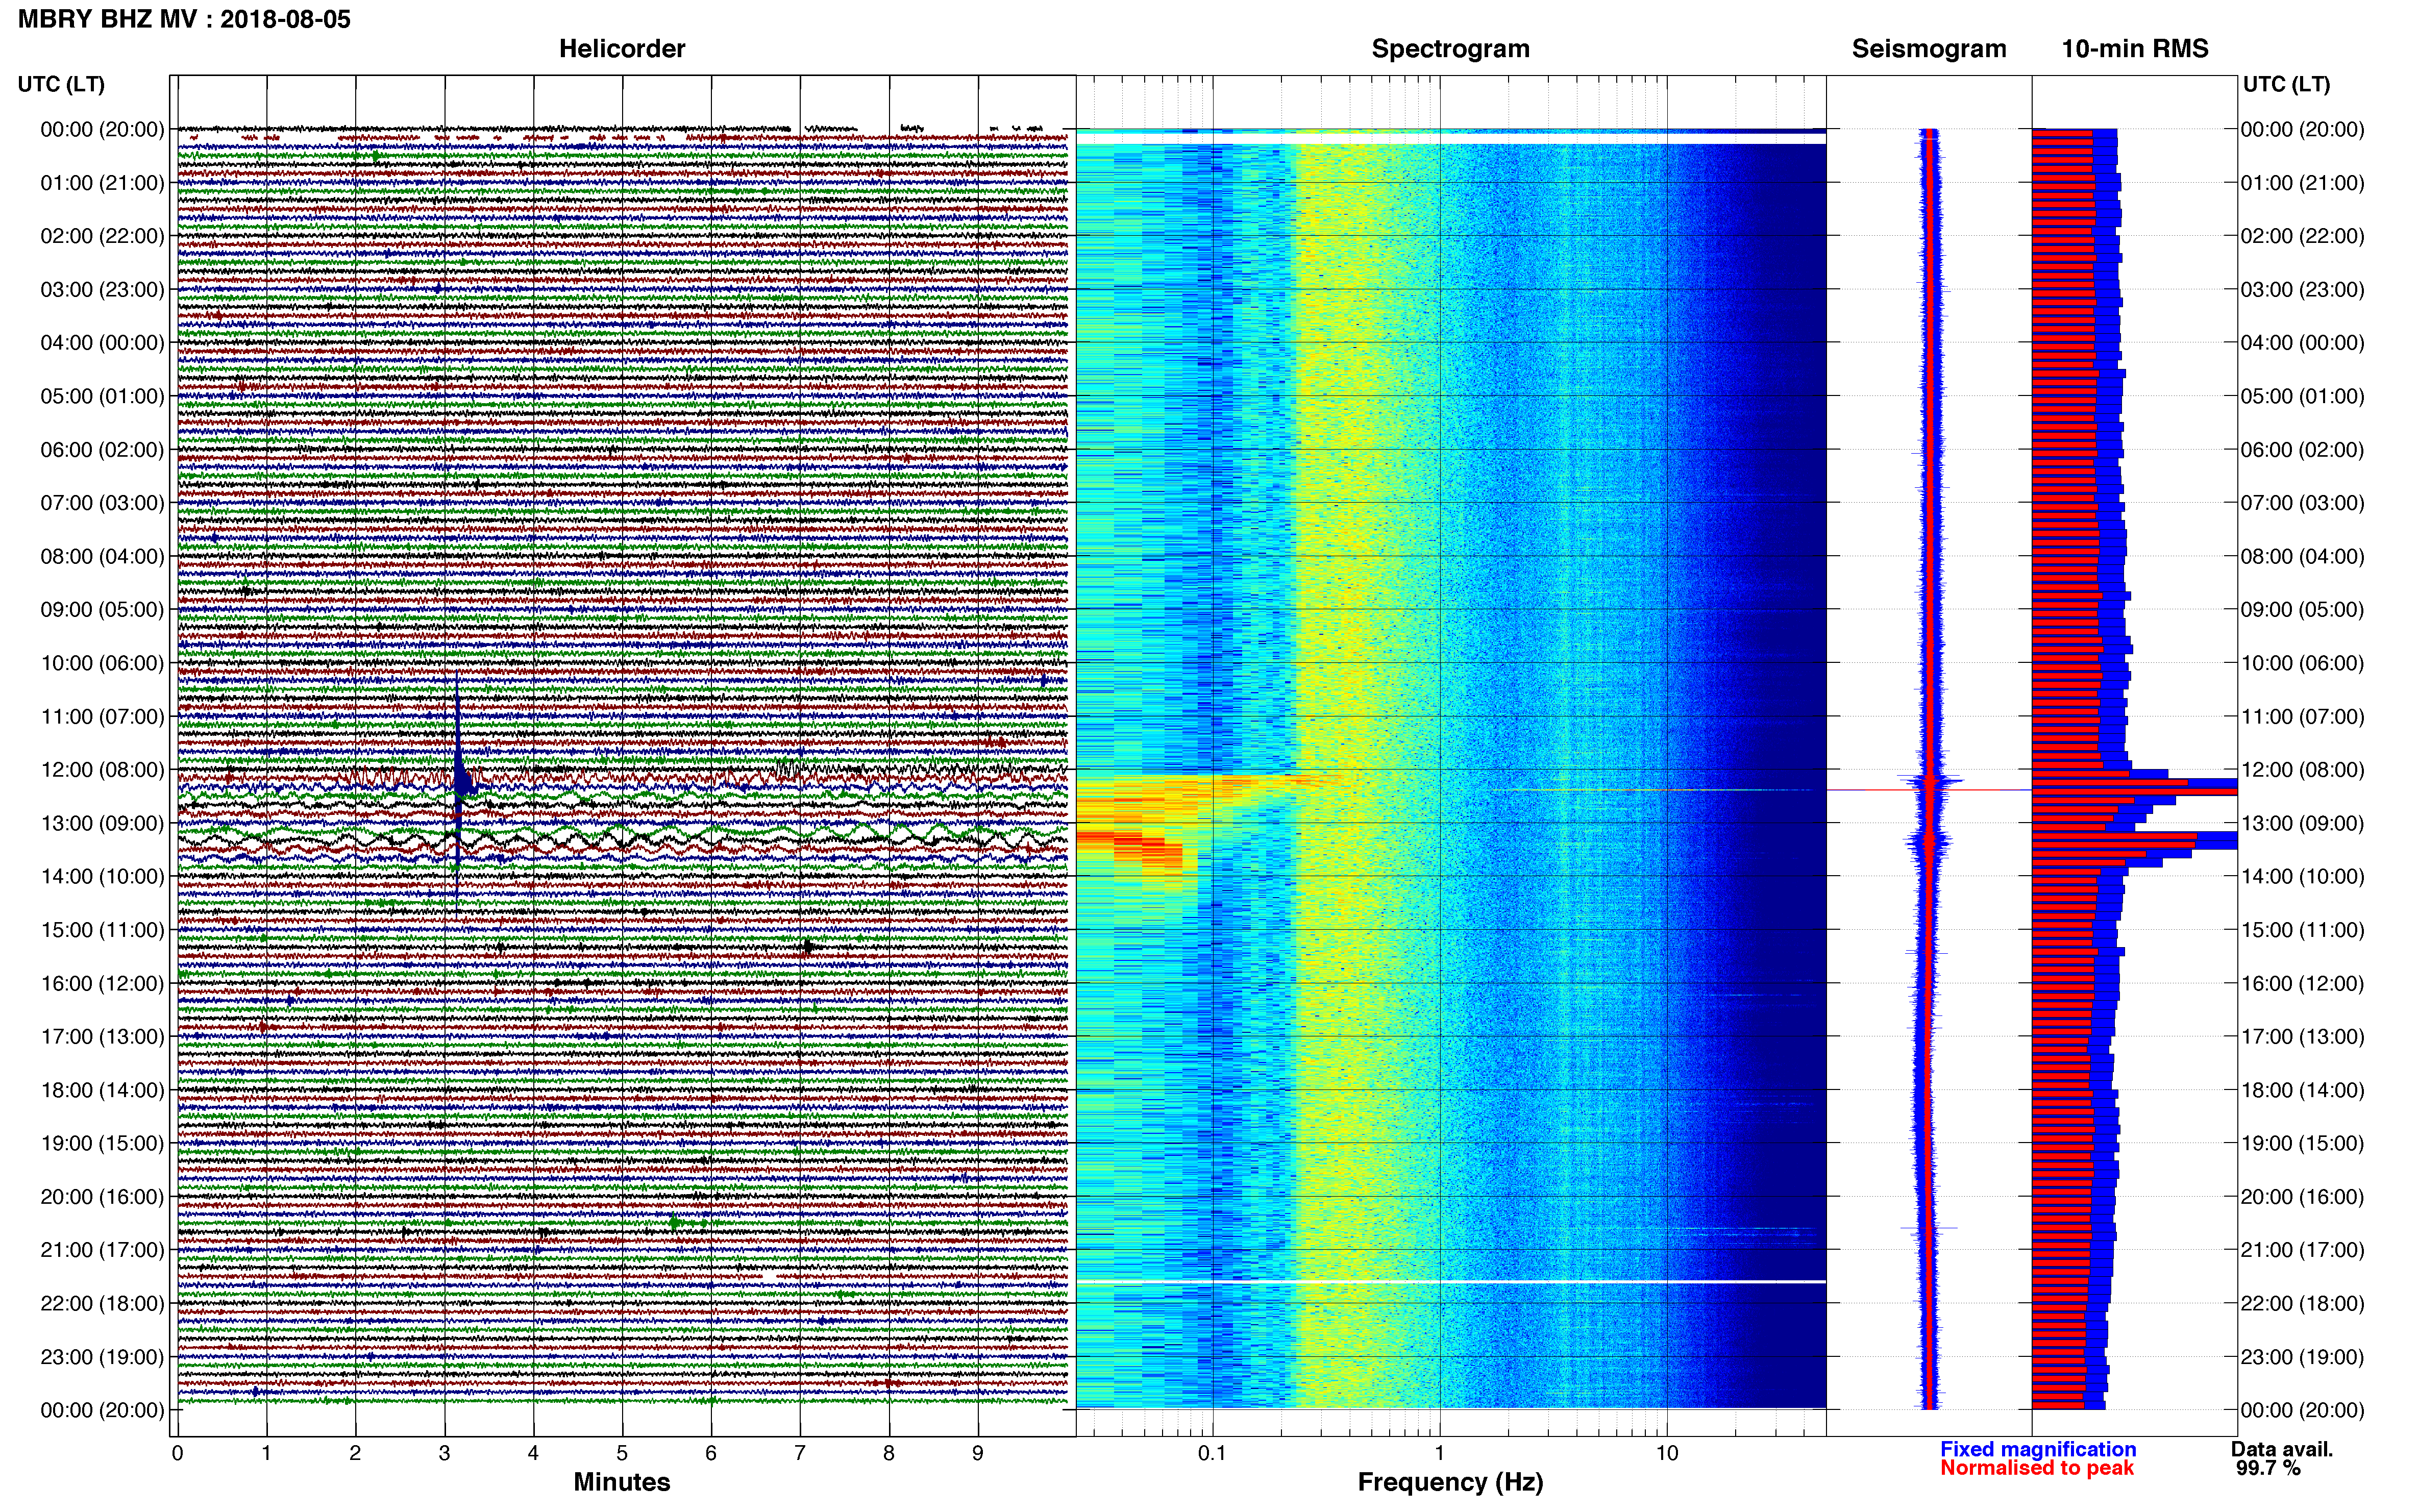Image resolution: width=2419 pixels, height=1512 pixels.
Task: Click the right '03:00 (23:00)' time label
Action: coord(2302,290)
